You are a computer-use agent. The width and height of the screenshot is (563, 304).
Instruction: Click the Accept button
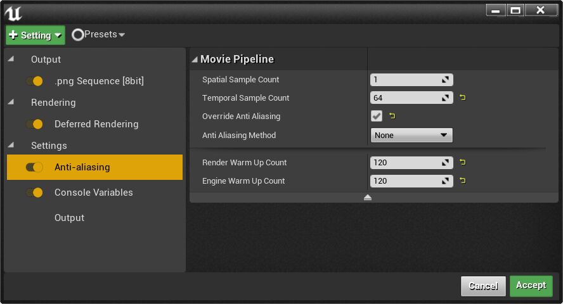[x=531, y=286]
